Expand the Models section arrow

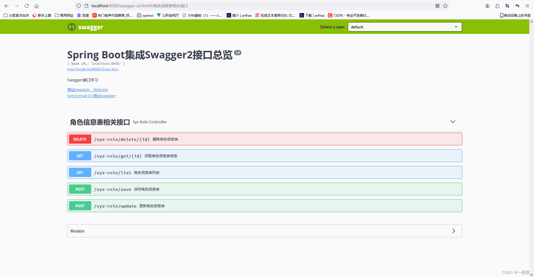454,231
